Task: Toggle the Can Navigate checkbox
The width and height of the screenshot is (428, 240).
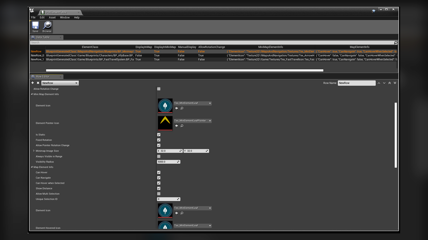Action: 159,178
